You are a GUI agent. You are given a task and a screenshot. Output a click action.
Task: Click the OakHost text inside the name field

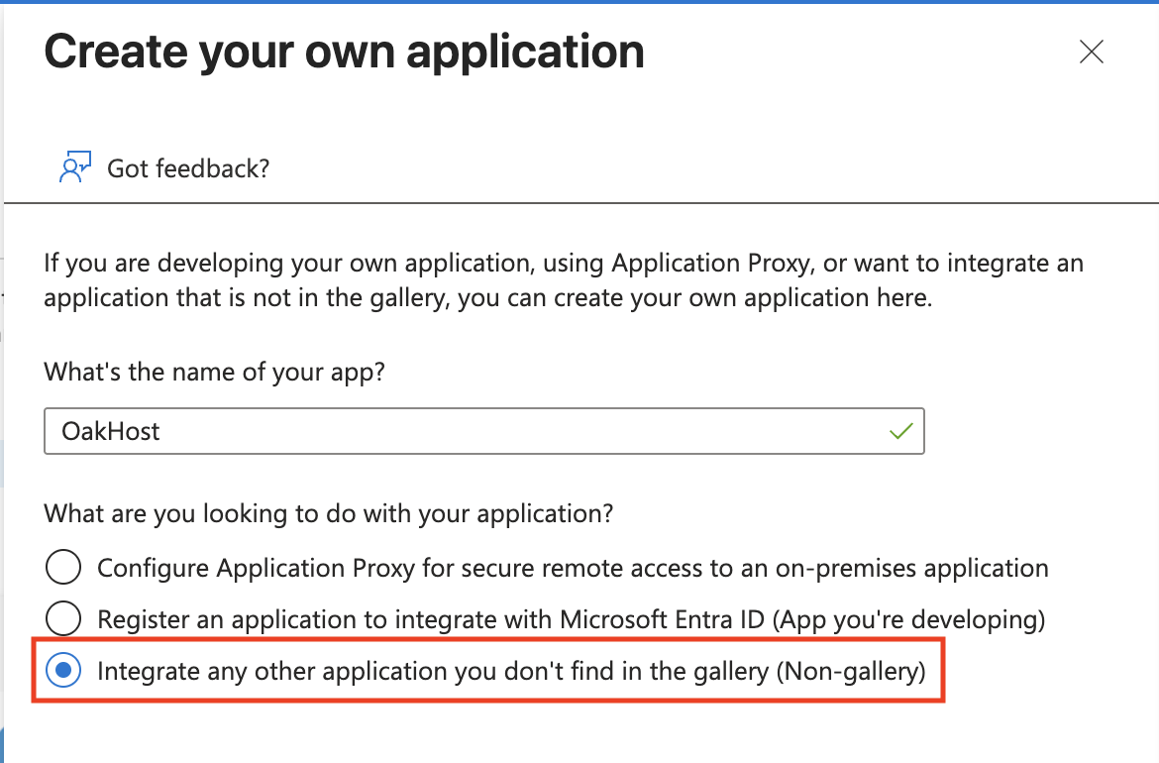click(110, 432)
